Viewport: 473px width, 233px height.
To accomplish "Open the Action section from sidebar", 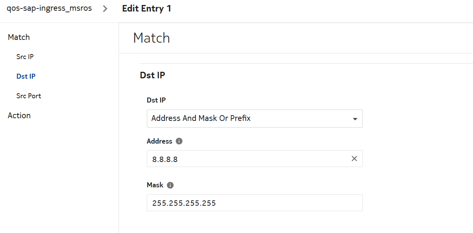I will pyautogui.click(x=19, y=116).
